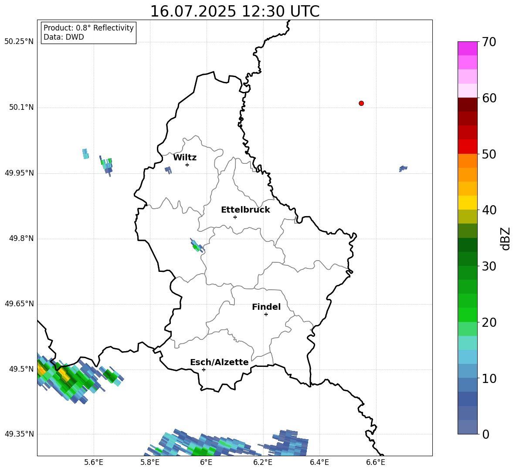Viewport: 516px width, 471px height.
Task: Click the Ettelbruck station label
Action: 245,210
